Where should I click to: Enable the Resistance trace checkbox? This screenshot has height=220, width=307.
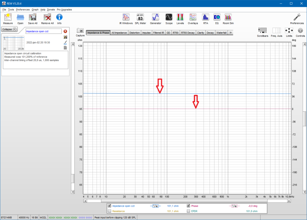[110, 211]
